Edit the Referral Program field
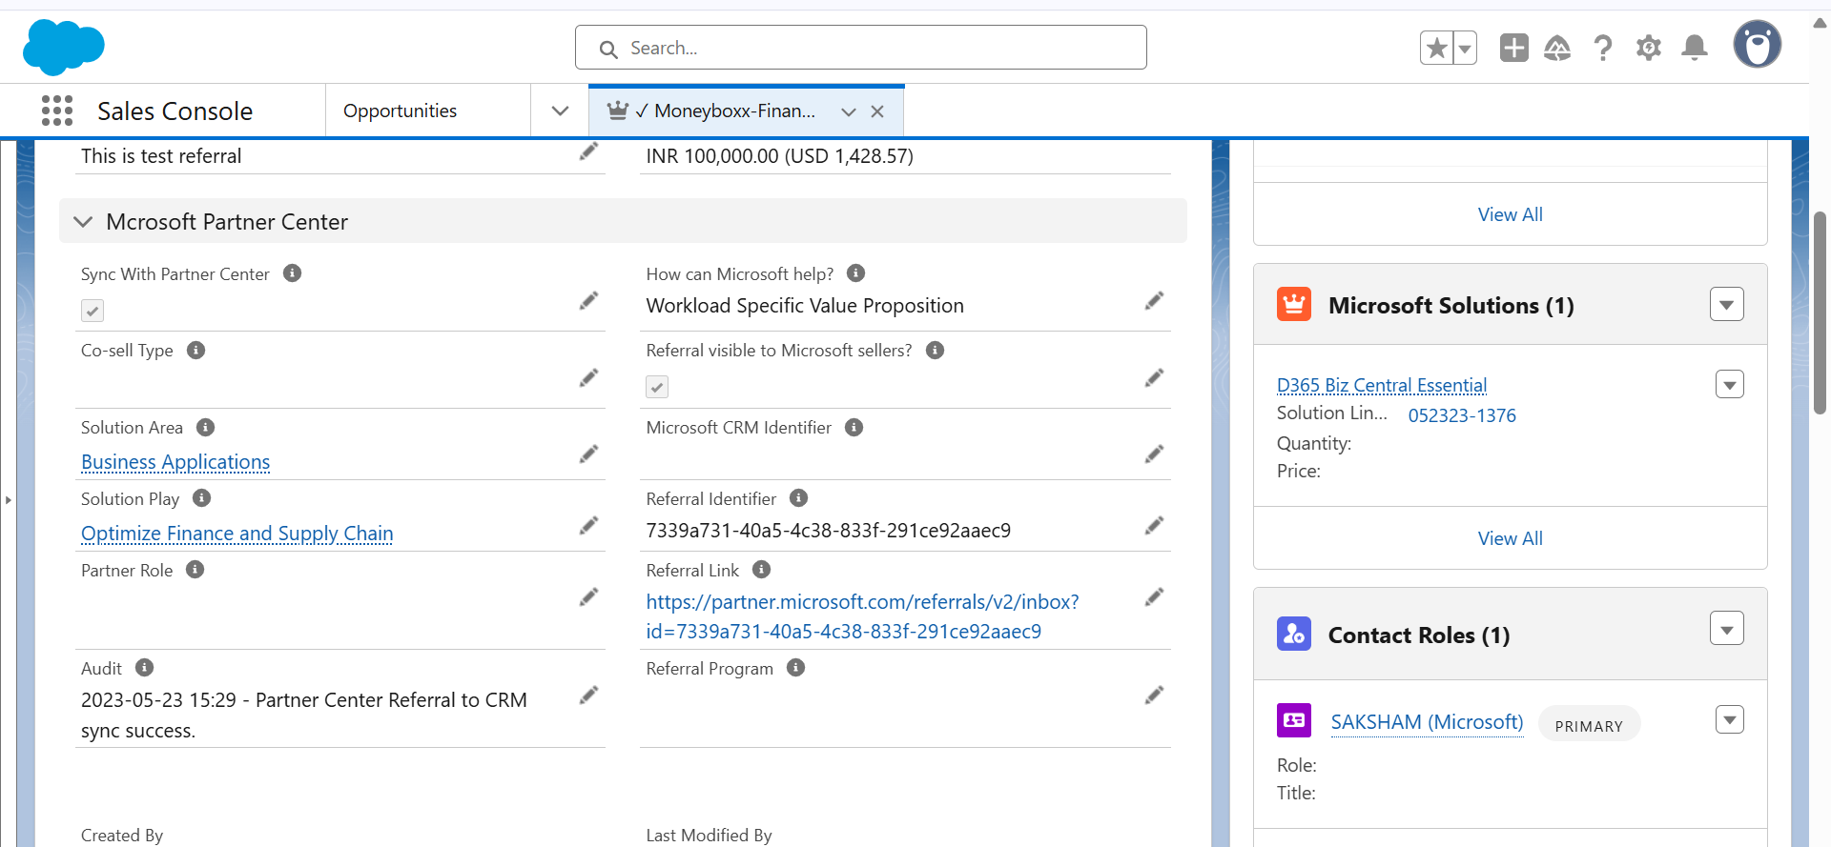The height and width of the screenshot is (847, 1831). pos(1155,696)
